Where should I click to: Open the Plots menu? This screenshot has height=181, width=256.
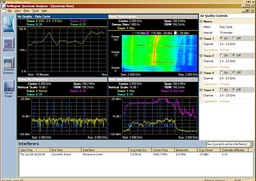[x=26, y=11]
